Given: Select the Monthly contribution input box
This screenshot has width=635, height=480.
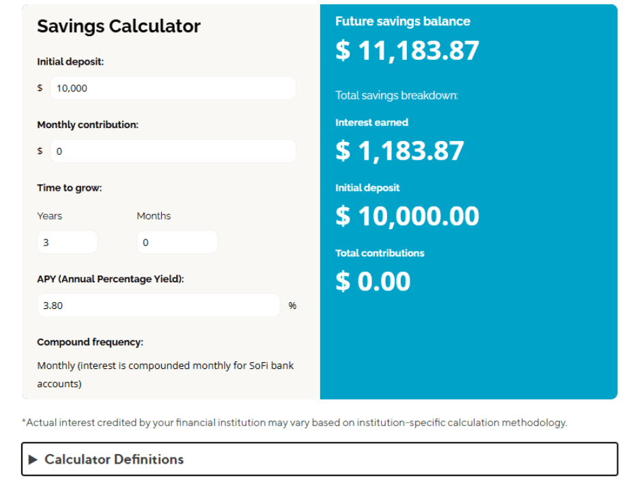Looking at the screenshot, I should click(173, 151).
